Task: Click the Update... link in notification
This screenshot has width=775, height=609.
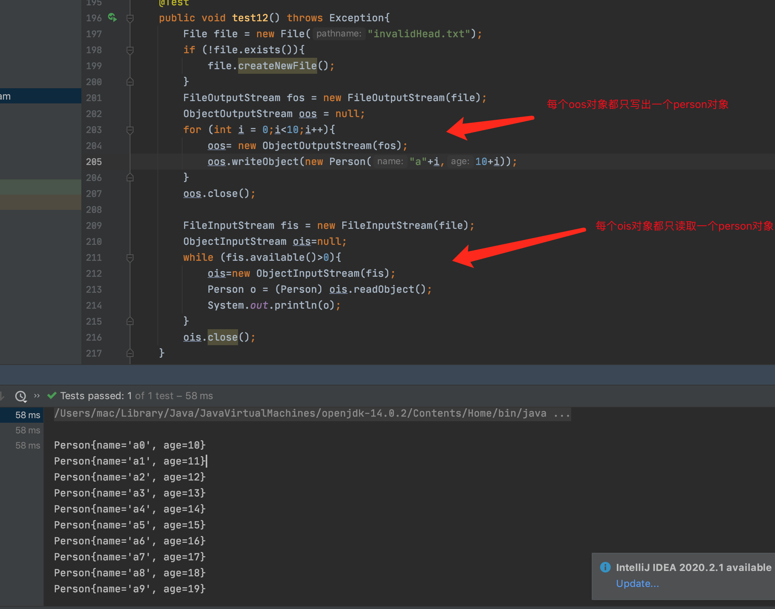Action: [x=637, y=584]
